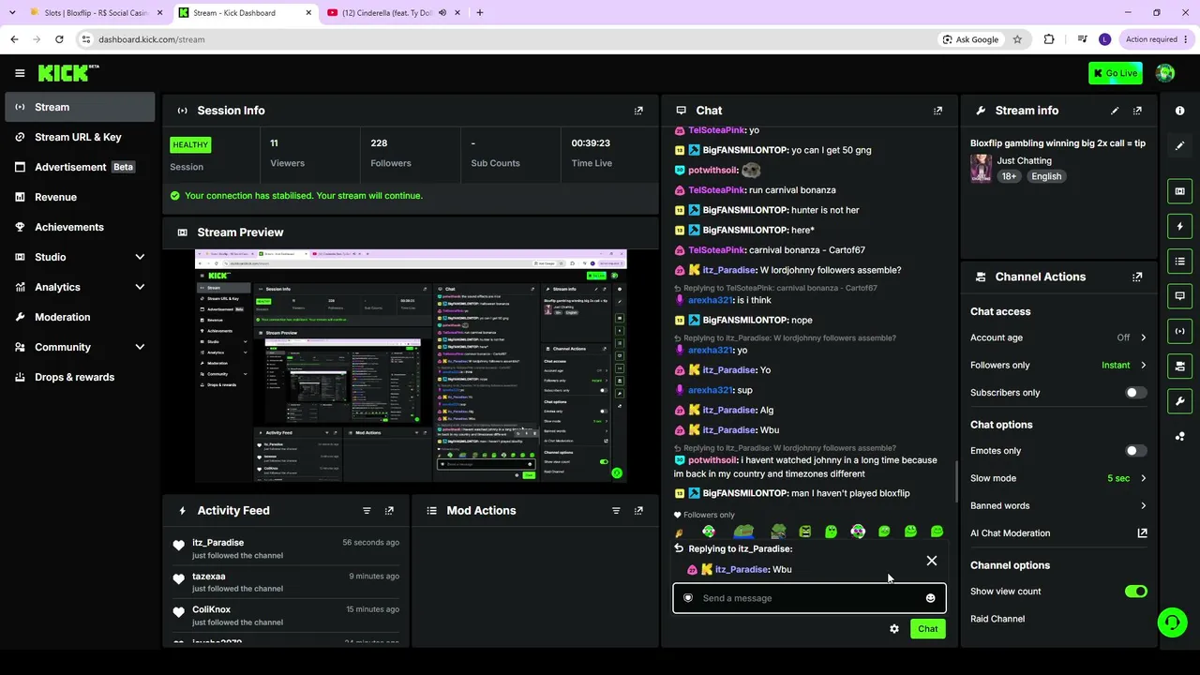
Task: Toggle the list mod actions icon in right rail
Action: point(1179,261)
